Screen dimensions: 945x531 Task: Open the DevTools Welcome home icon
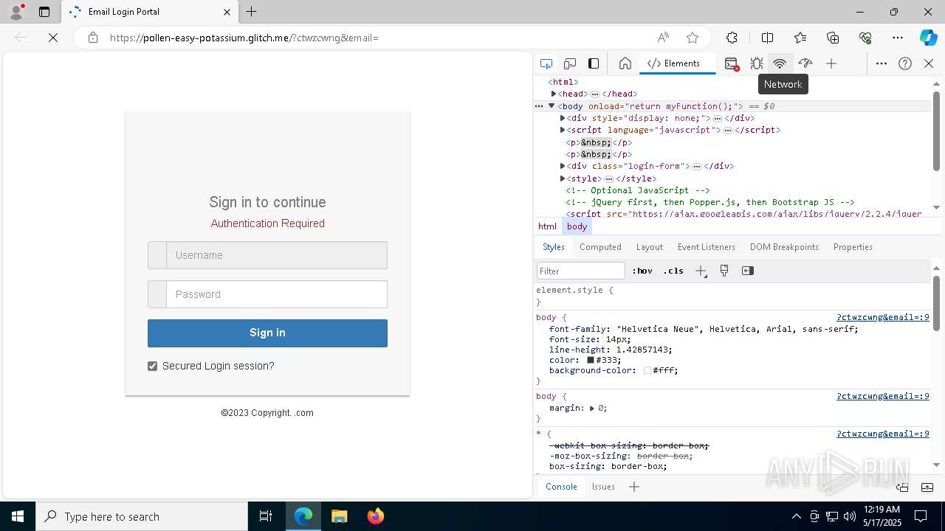[625, 63]
